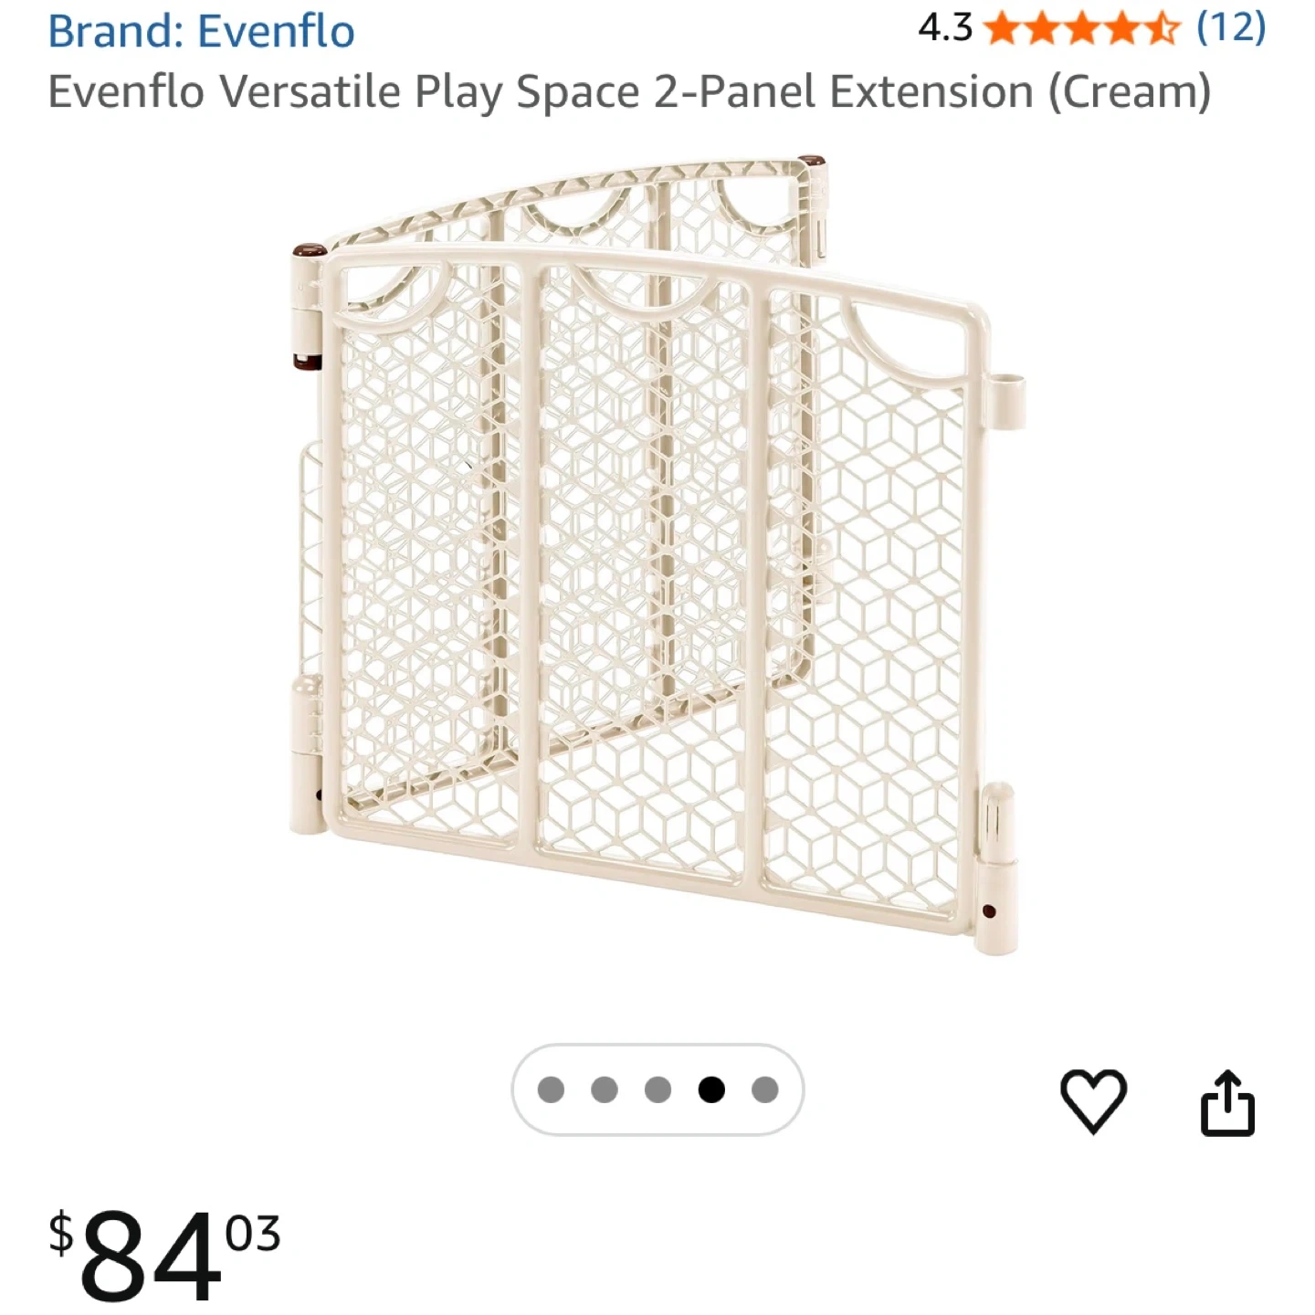This screenshot has height=1315, width=1315.
Task: Tap the active black carousel dot
Action: [x=711, y=1089]
